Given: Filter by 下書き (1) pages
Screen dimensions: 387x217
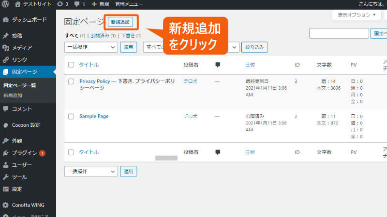Looking at the screenshot, I should [131, 36].
